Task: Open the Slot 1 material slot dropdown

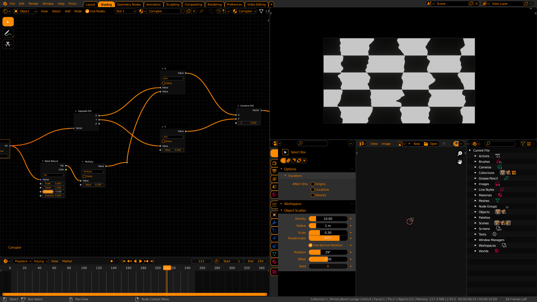Action: 125,11
